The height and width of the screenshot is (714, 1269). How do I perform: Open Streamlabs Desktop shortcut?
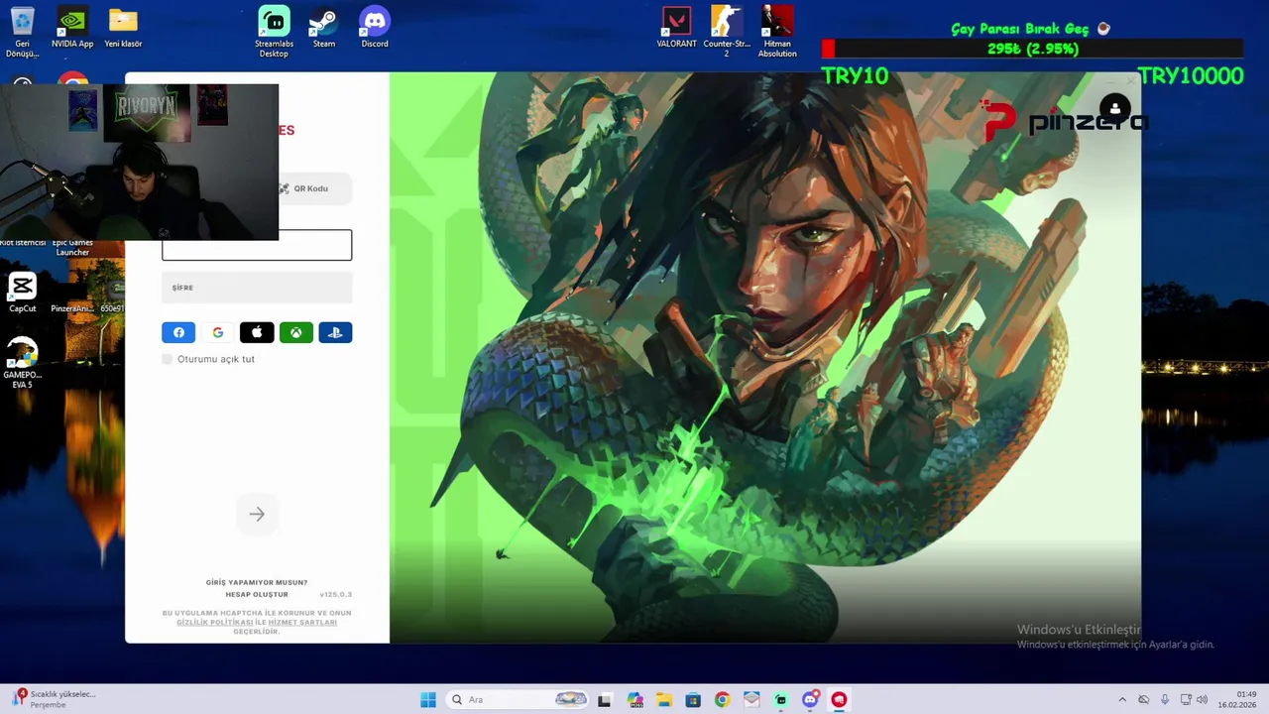point(274,33)
